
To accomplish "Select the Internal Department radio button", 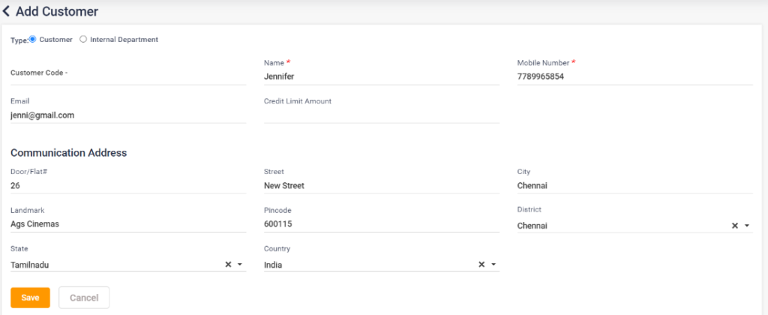I will 83,40.
